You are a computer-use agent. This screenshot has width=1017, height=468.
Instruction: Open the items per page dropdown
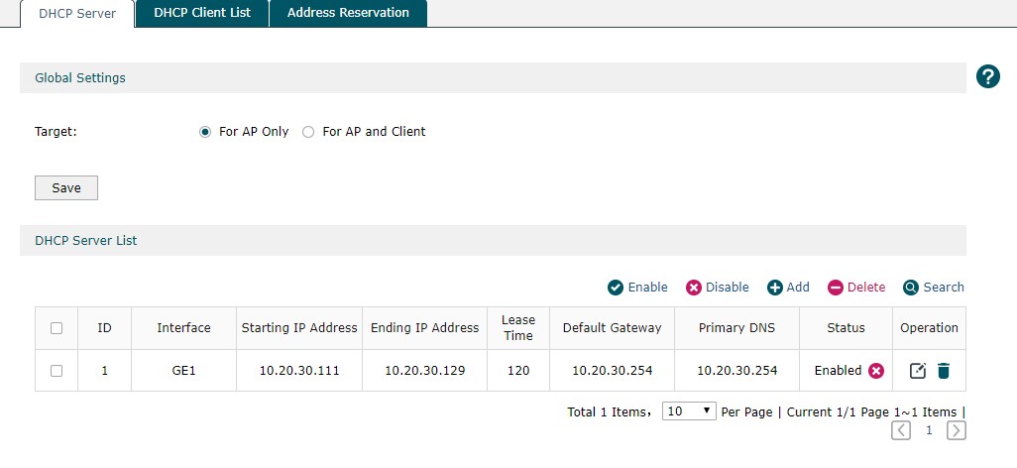[x=689, y=411]
